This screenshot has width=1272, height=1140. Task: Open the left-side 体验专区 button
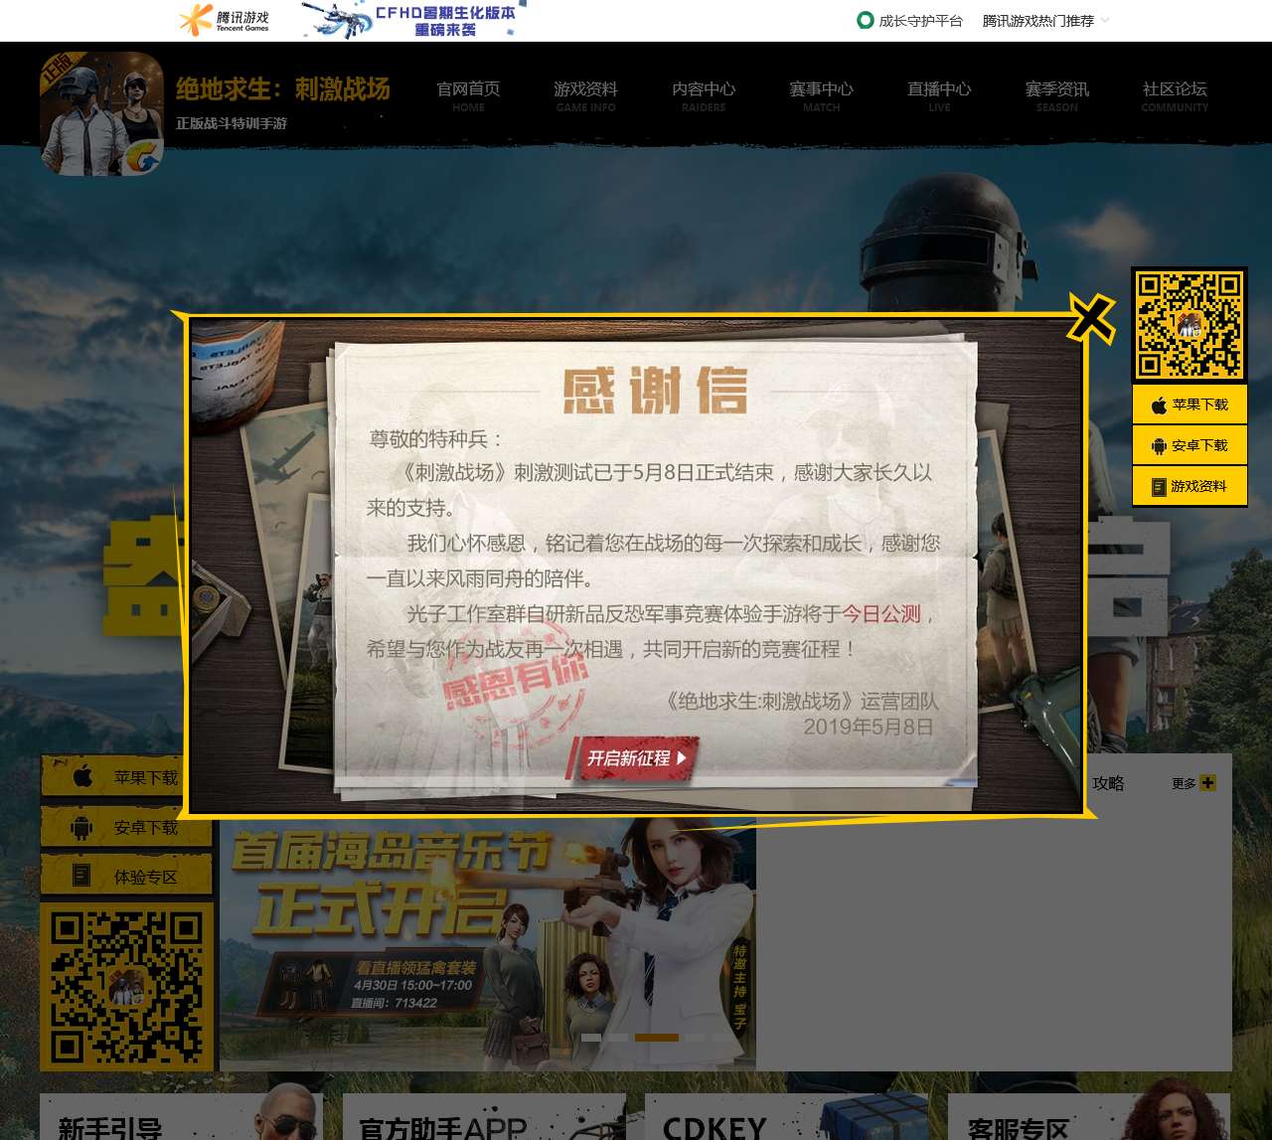coord(125,877)
